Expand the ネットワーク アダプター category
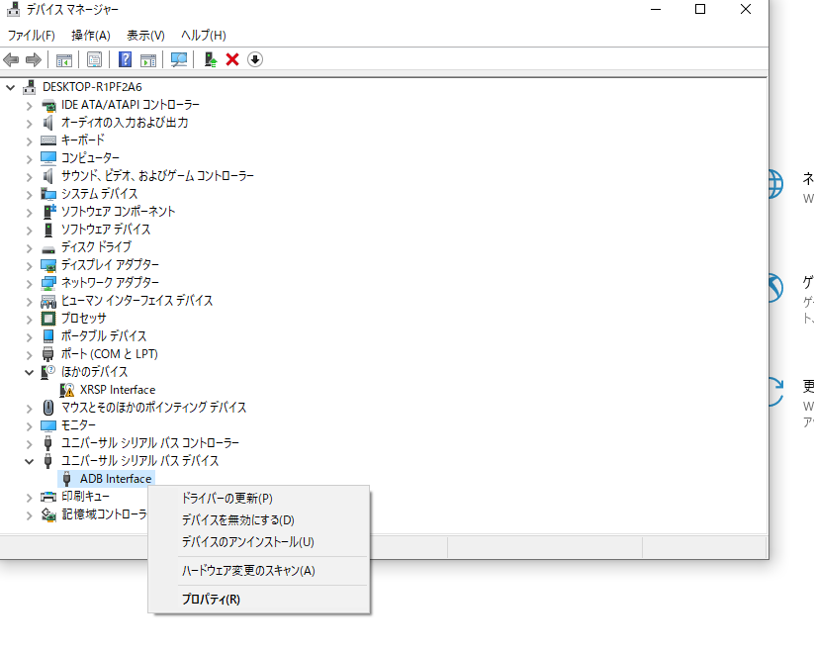This screenshot has height=653, width=814. 30,283
